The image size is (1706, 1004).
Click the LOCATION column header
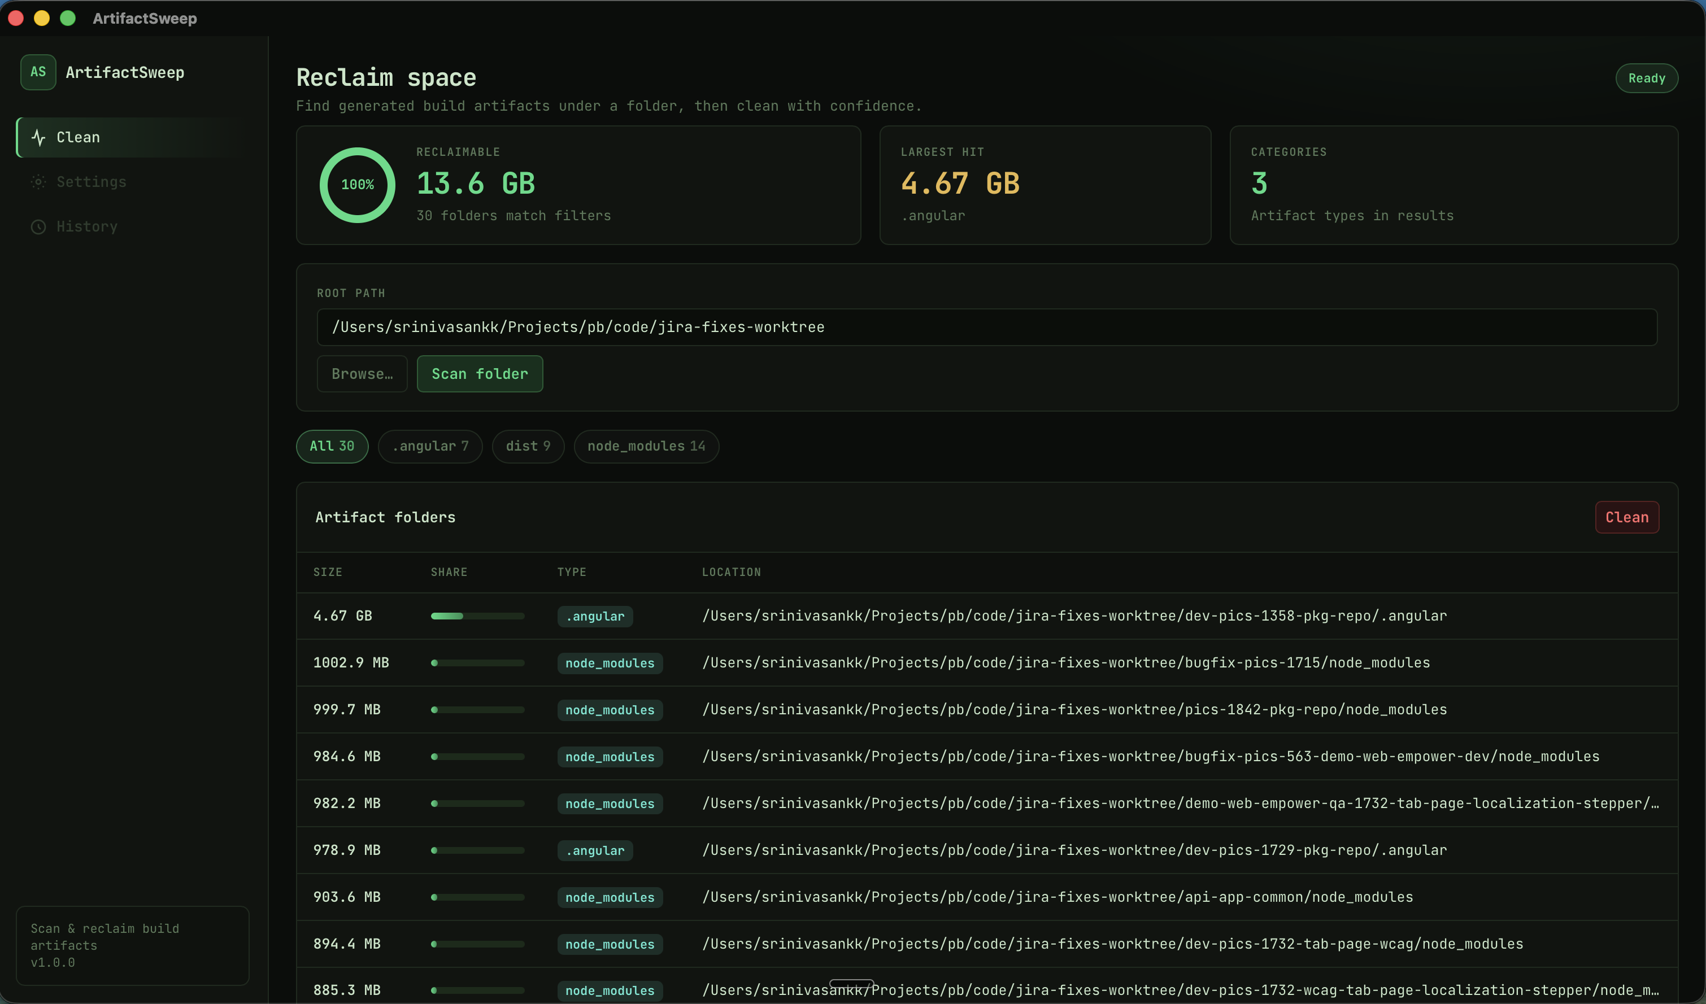[732, 573]
